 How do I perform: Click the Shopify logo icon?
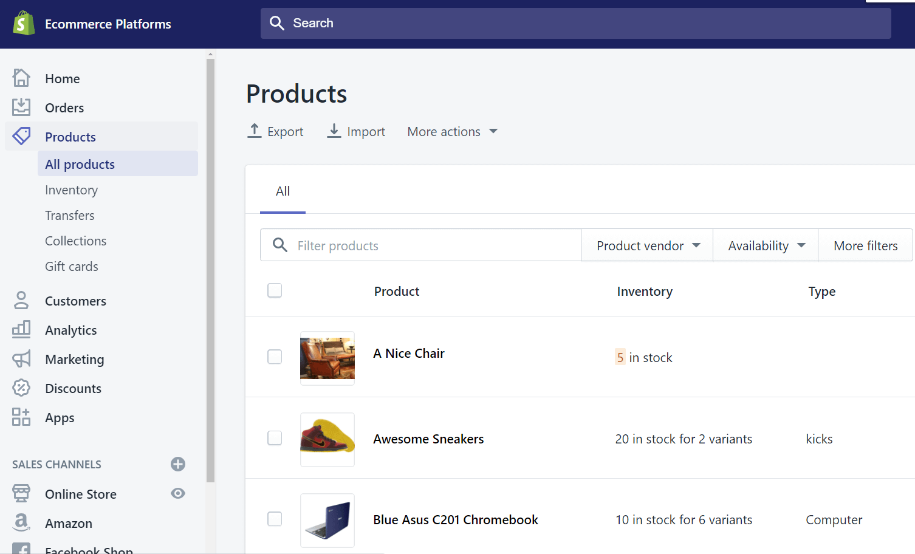[23, 23]
